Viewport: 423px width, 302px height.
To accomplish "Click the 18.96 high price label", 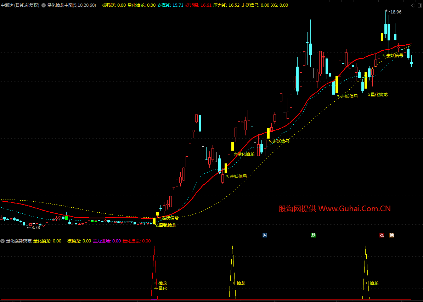I will click(396, 12).
